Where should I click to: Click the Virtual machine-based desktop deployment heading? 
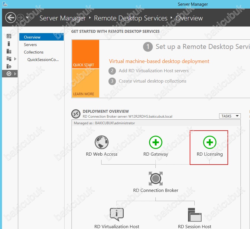tap(159, 61)
